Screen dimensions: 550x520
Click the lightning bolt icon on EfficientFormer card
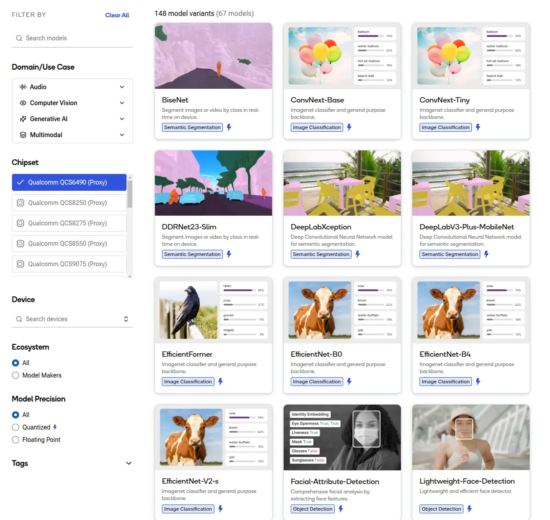221,382
